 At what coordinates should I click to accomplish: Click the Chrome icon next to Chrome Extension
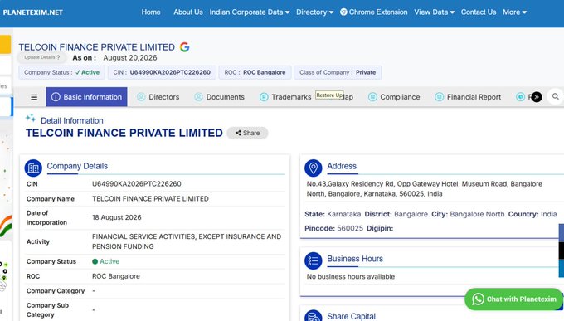pos(343,12)
